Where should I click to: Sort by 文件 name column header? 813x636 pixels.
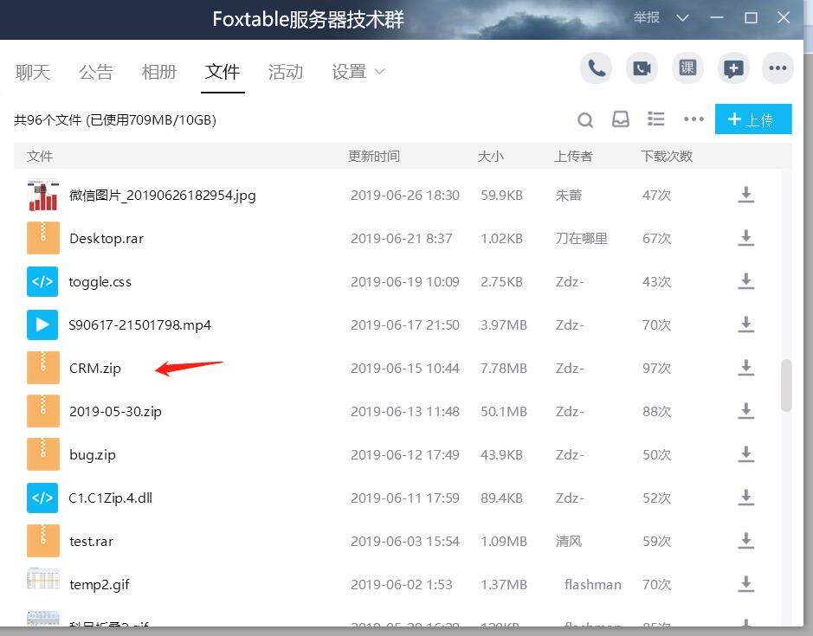click(40, 156)
